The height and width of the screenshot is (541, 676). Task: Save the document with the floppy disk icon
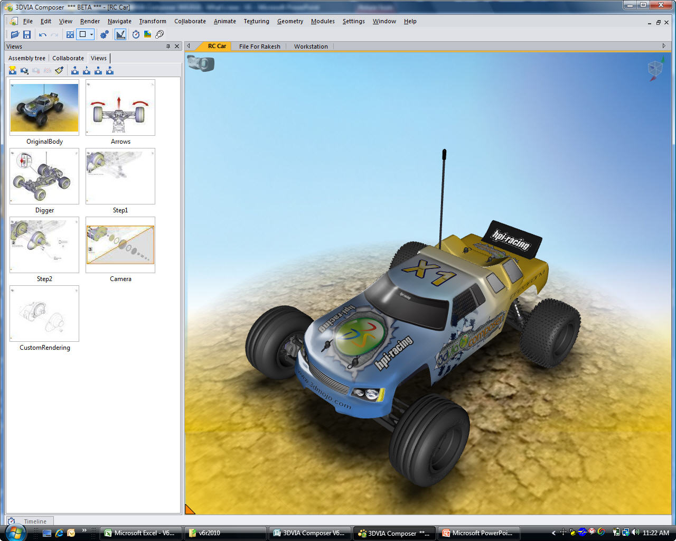pyautogui.click(x=27, y=34)
